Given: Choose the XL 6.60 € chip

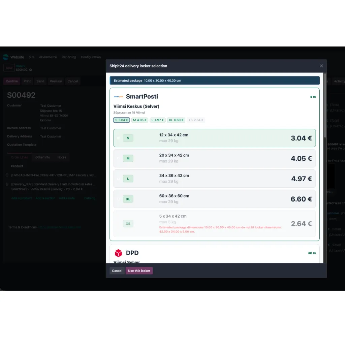Looking at the screenshot, I should [176, 120].
